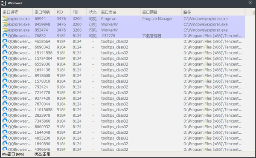Click QQBrowser icon for handle 1578310
The height and width of the screenshot is (158, 256).
point(5,81)
